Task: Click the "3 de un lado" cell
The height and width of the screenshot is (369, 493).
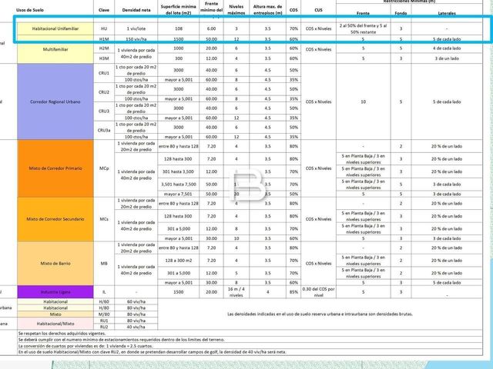Action: coord(447,58)
